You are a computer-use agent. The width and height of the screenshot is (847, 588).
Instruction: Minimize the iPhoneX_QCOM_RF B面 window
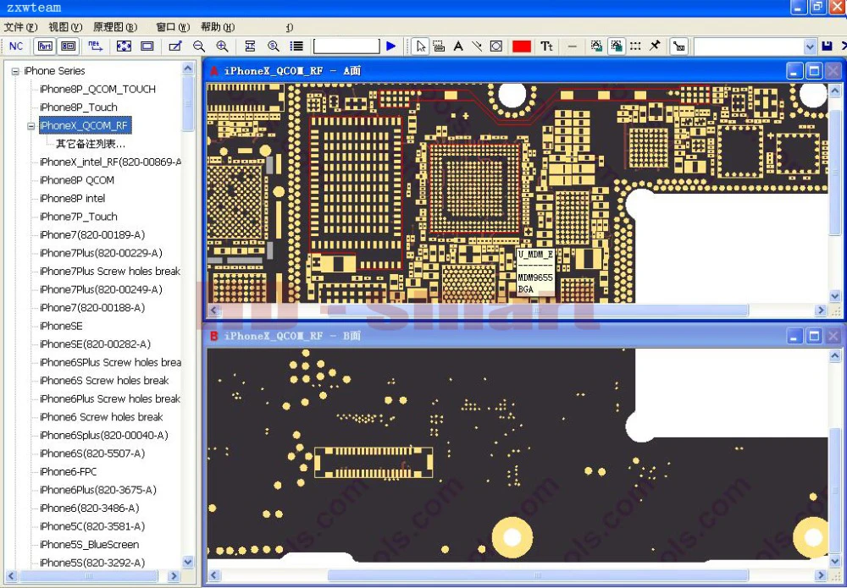pyautogui.click(x=794, y=336)
